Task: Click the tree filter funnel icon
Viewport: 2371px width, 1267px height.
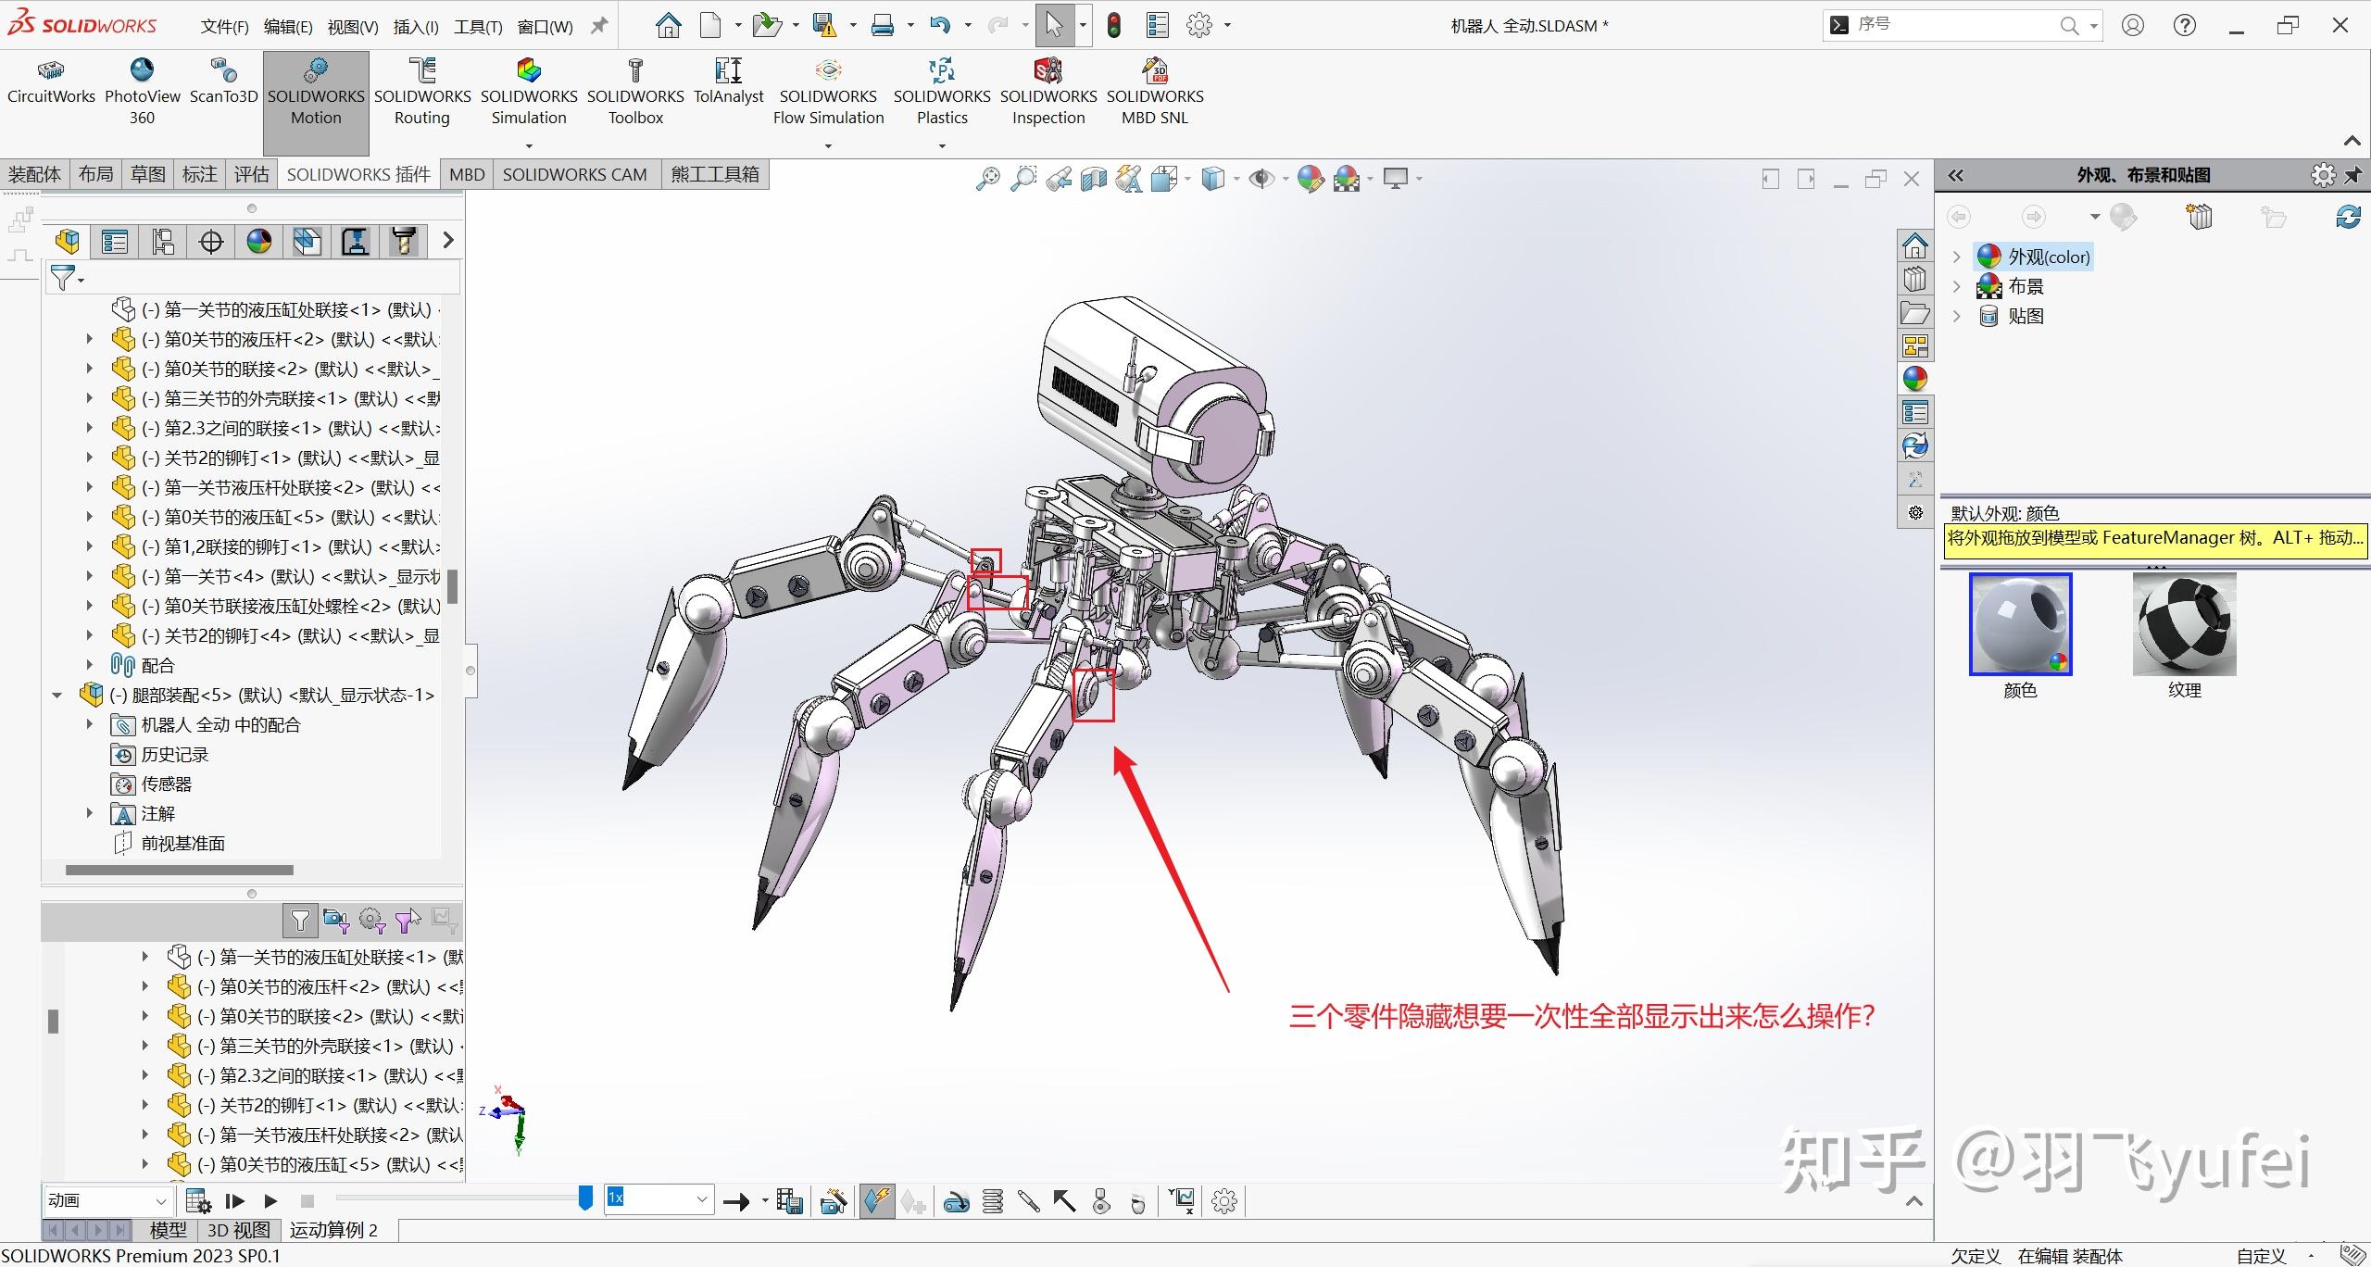Action: 62,277
